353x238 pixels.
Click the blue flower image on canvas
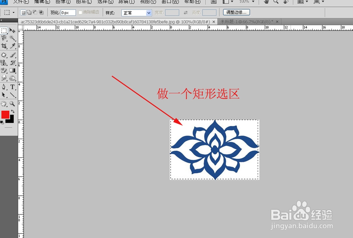tap(215, 150)
